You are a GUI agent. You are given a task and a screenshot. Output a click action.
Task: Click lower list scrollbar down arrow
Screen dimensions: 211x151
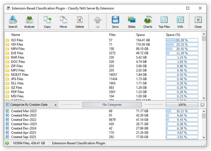coord(204,137)
